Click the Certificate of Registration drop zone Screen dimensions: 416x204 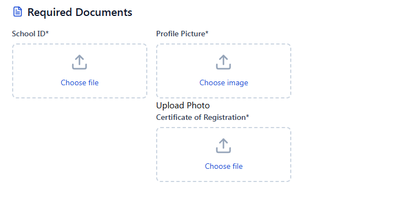coord(223,155)
